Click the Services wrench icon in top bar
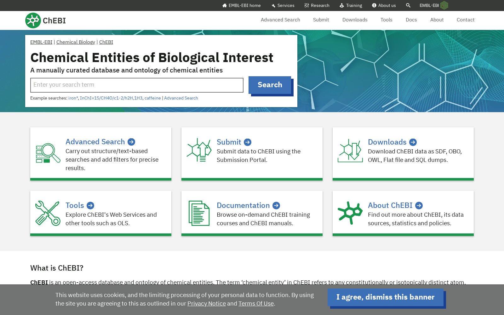The image size is (504, 315). [273, 5]
